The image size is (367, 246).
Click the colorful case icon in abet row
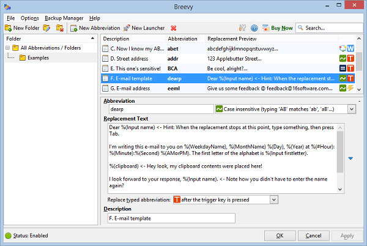coord(343,48)
